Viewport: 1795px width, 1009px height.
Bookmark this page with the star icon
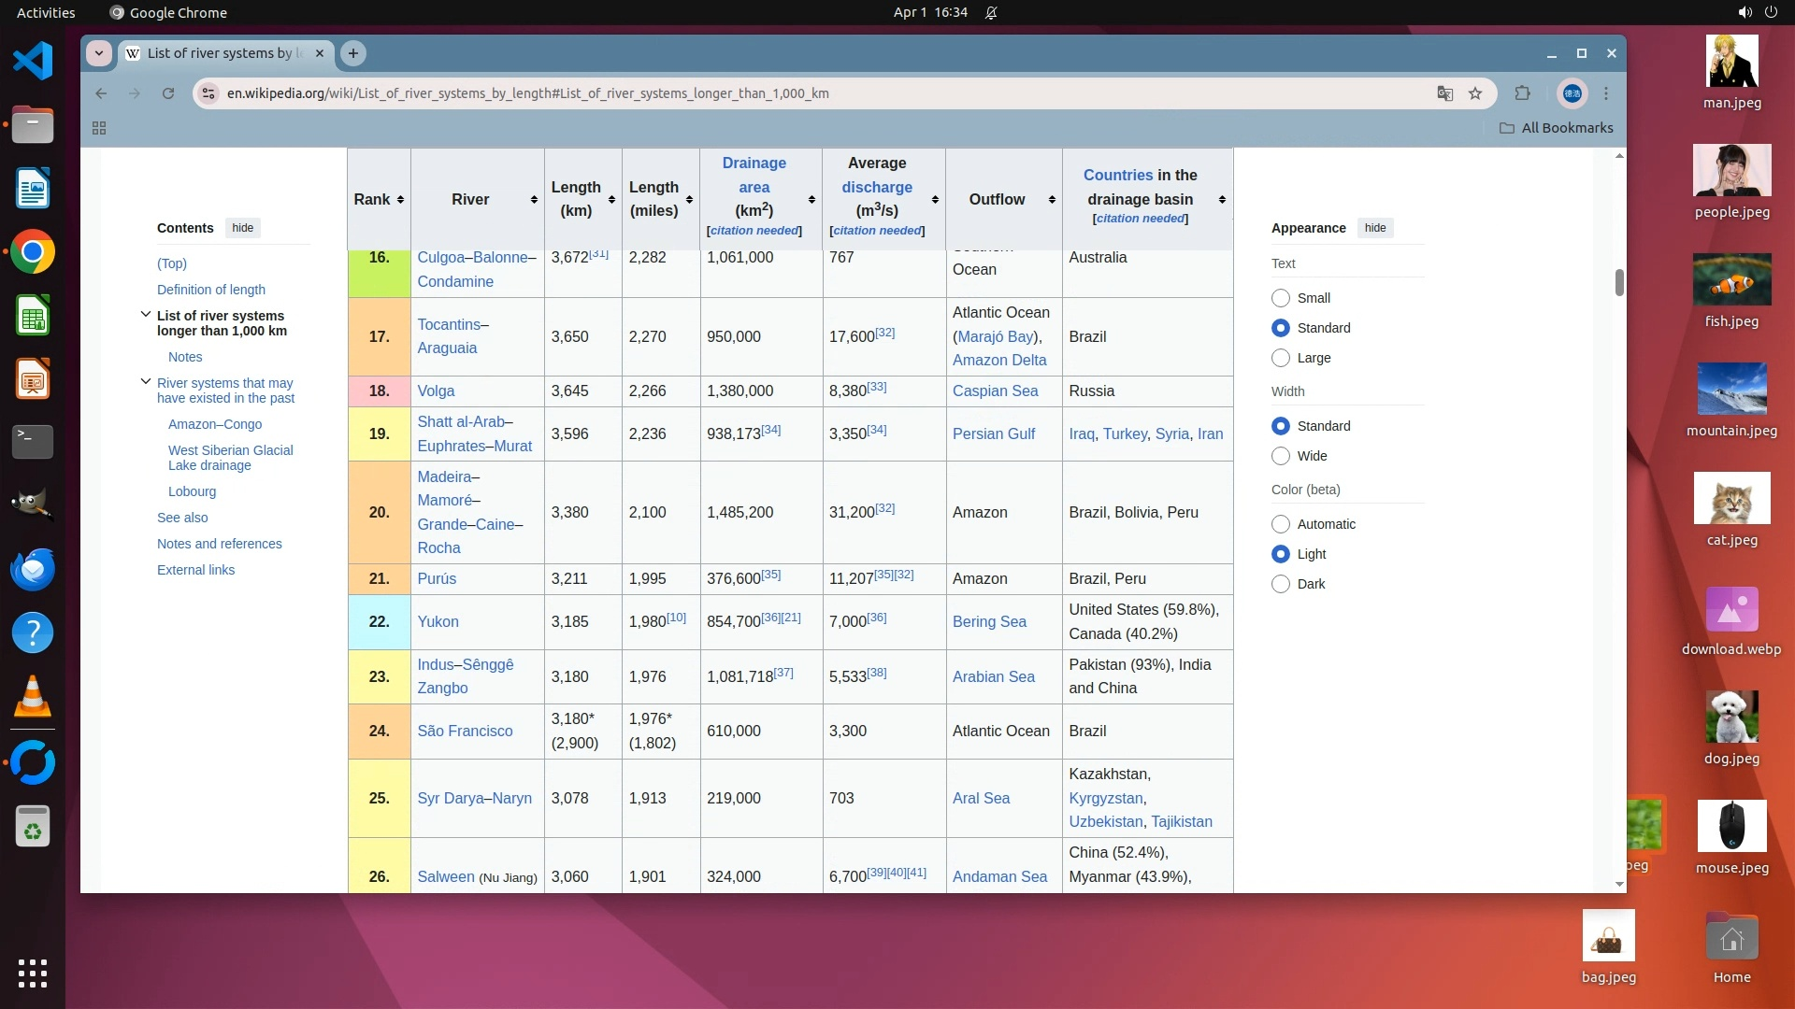click(x=1475, y=93)
